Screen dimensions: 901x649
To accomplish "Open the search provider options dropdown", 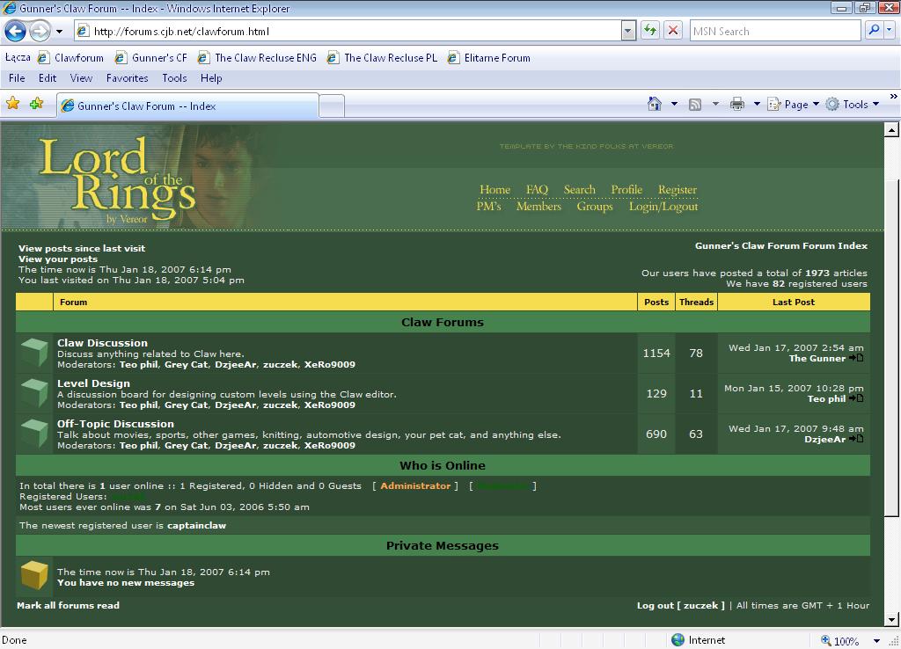I will tap(890, 31).
